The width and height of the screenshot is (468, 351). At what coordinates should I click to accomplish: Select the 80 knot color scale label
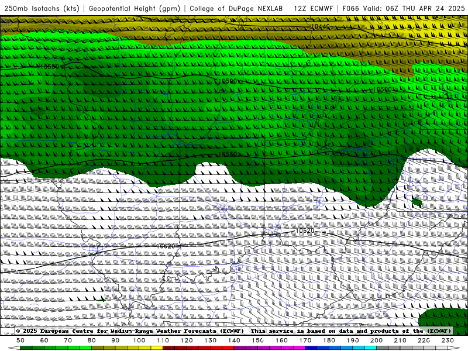(x=91, y=340)
